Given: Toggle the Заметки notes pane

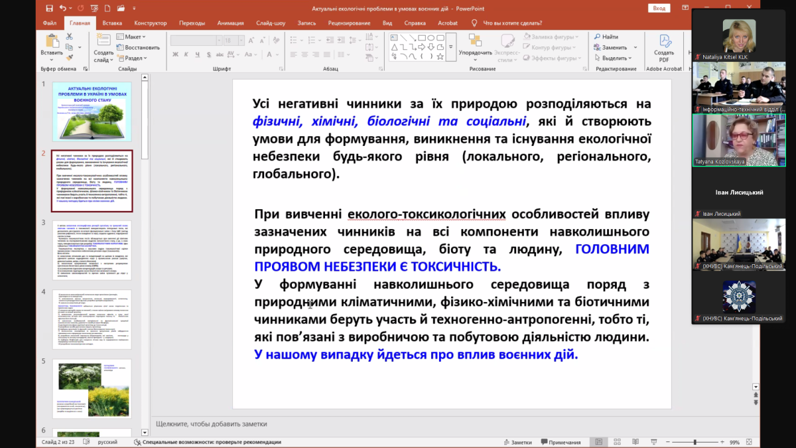Looking at the screenshot, I should tap(517, 442).
